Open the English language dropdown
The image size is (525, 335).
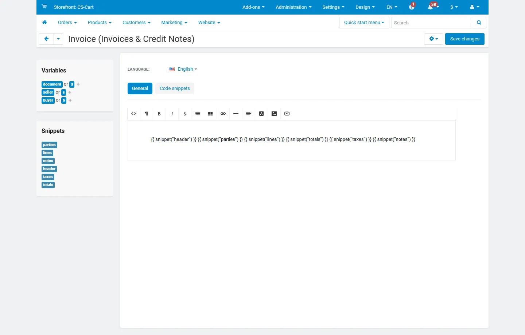[x=183, y=69]
